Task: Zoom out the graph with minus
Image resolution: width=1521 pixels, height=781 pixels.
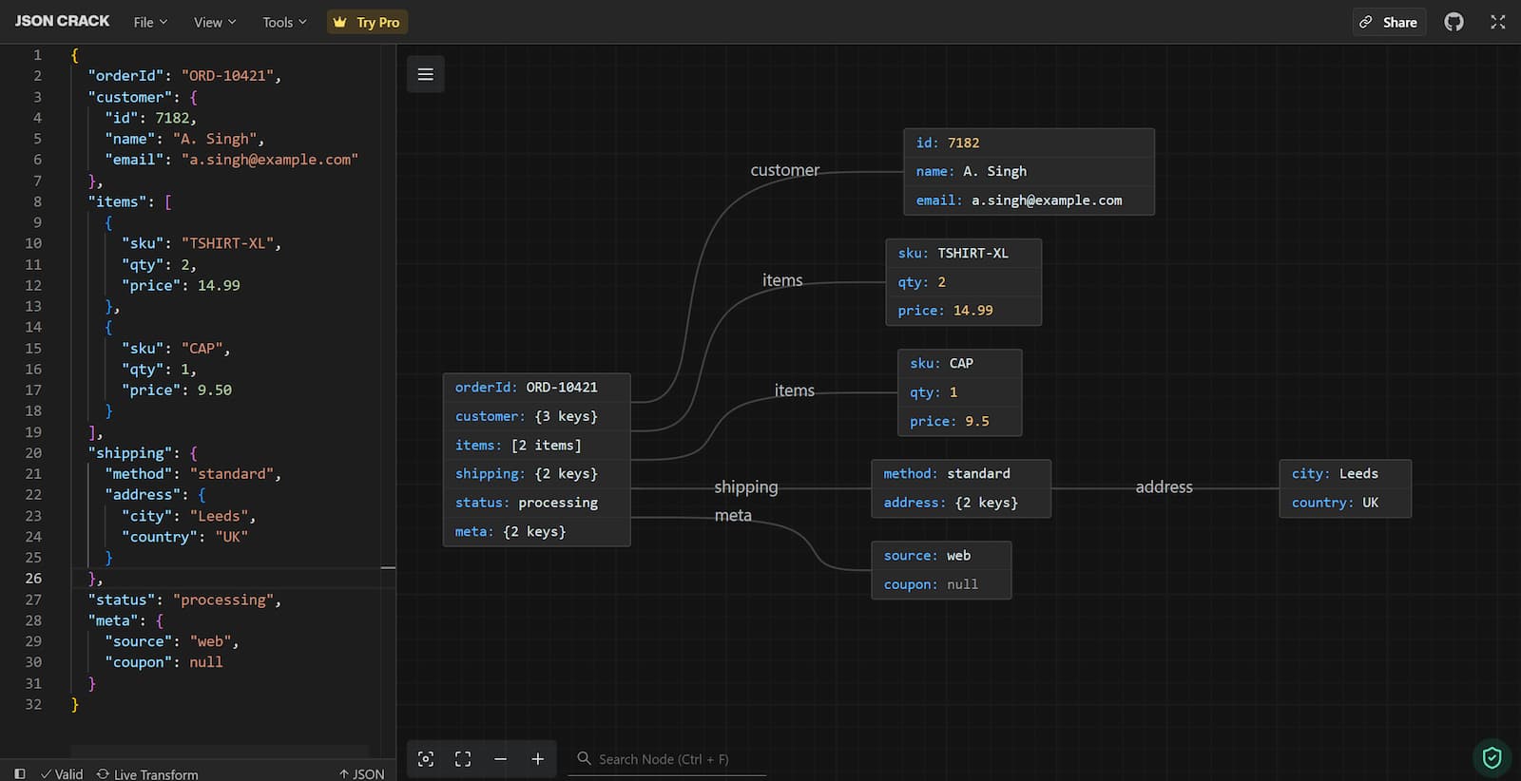Action: [500, 759]
